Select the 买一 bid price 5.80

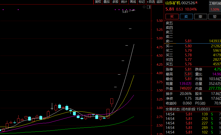click(x=188, y=46)
